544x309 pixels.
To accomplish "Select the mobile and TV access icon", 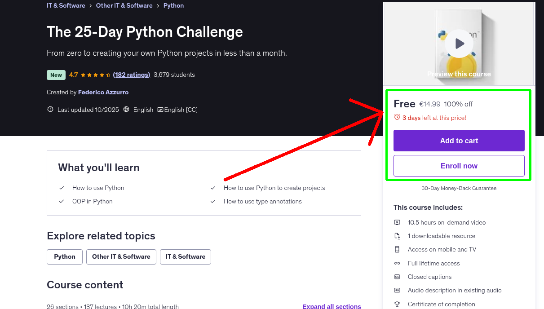I will click(x=397, y=249).
